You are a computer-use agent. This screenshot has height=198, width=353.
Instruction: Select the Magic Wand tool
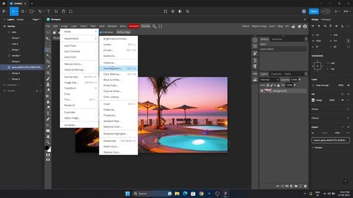point(48,56)
